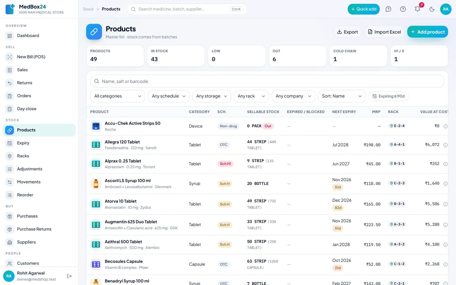Change the Sort: Name dropdown

pos(342,96)
